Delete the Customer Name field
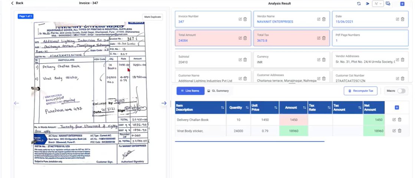 246,79
